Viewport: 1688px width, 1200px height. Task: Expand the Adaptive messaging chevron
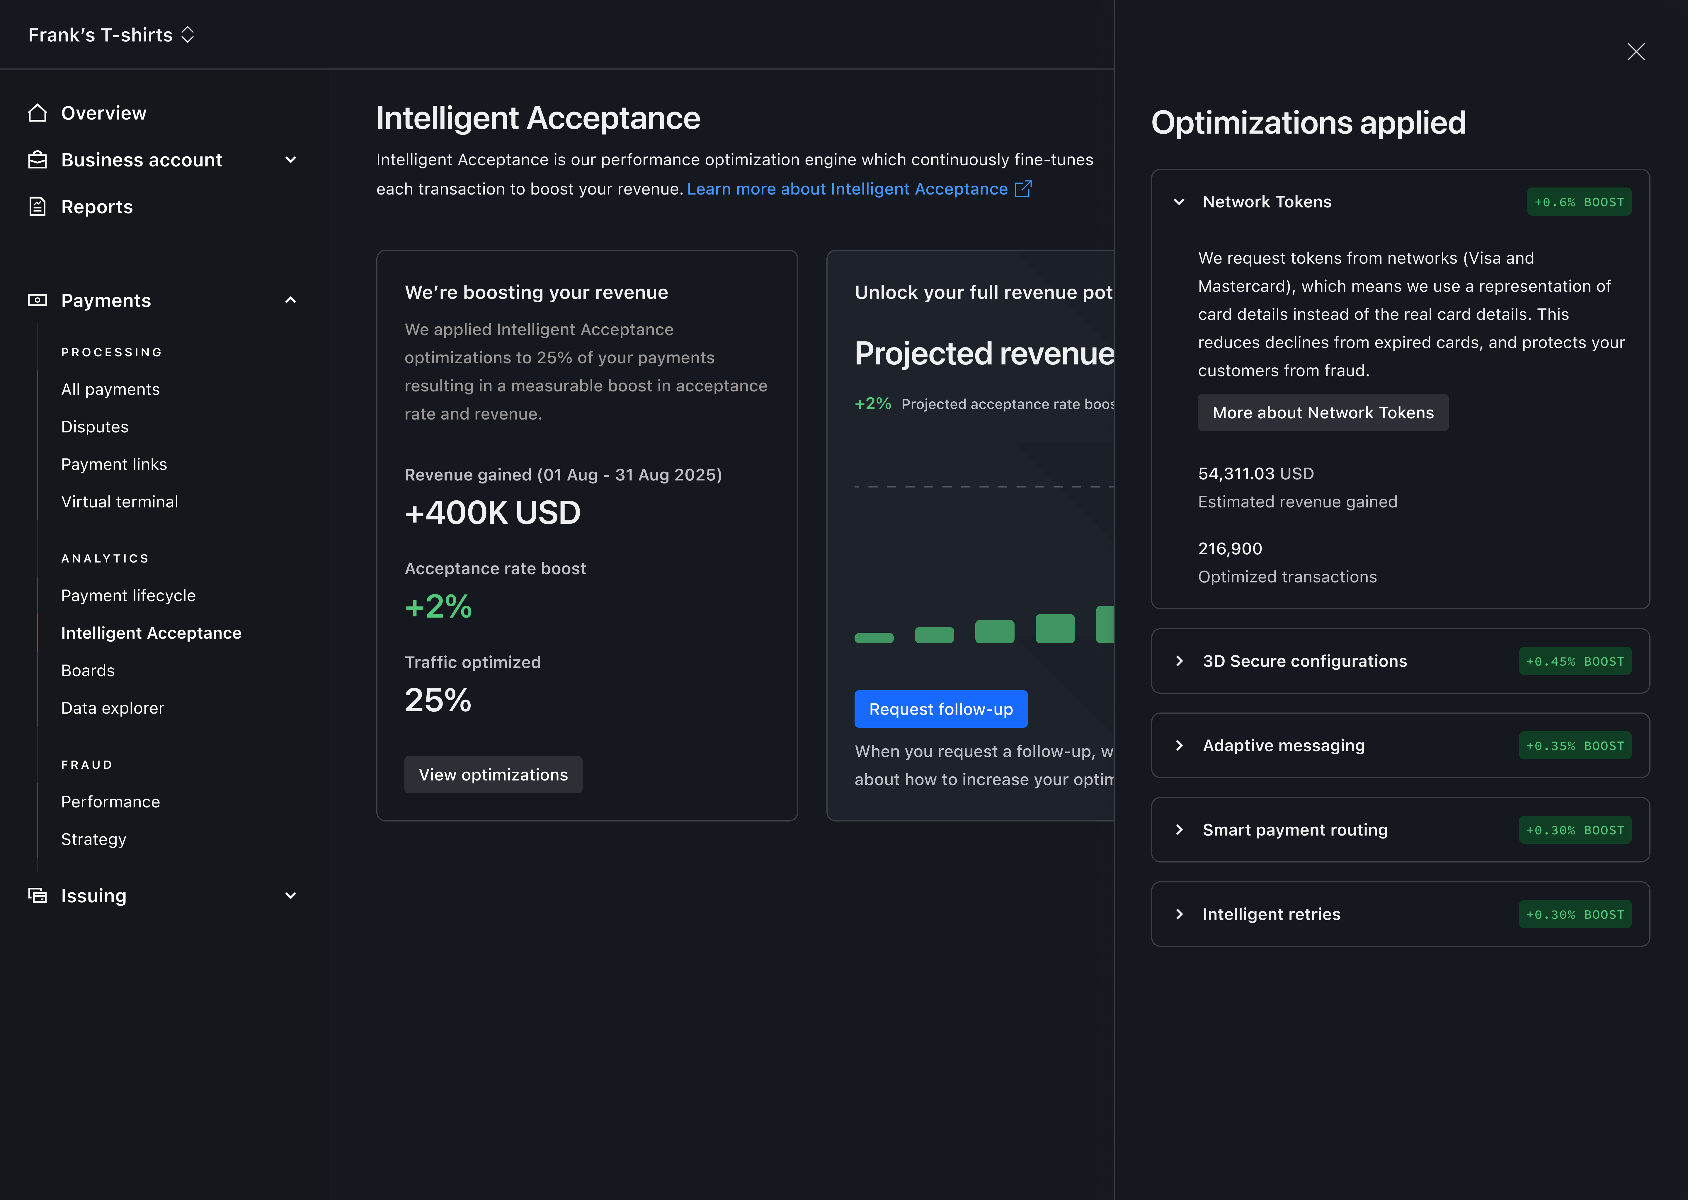1180,746
